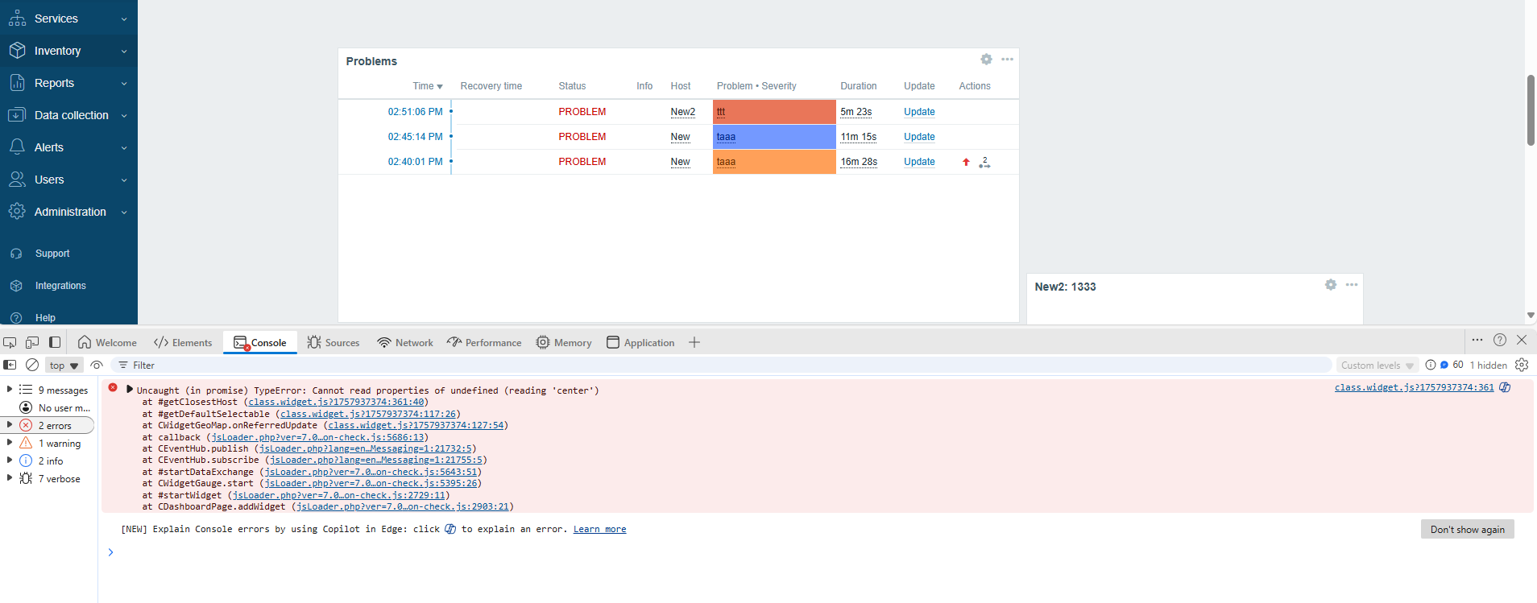The width and height of the screenshot is (1537, 603).
Task: Click the red ttt severity cell
Action: tap(774, 112)
